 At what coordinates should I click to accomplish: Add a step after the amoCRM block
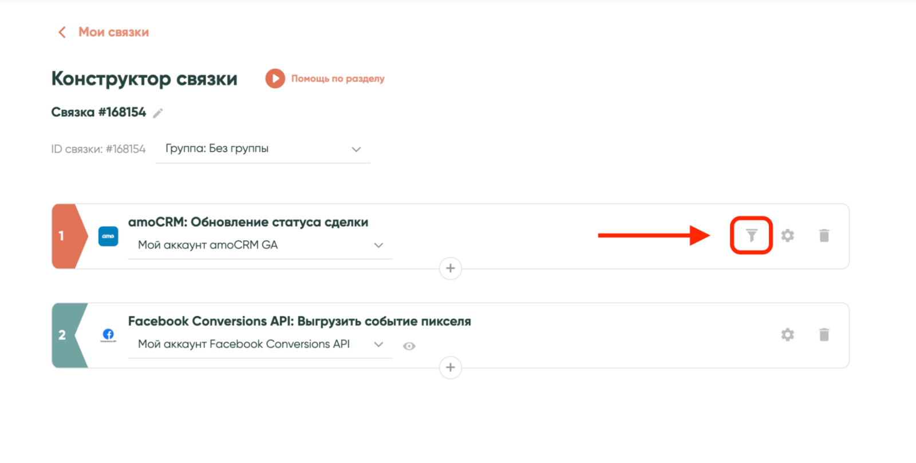click(451, 268)
